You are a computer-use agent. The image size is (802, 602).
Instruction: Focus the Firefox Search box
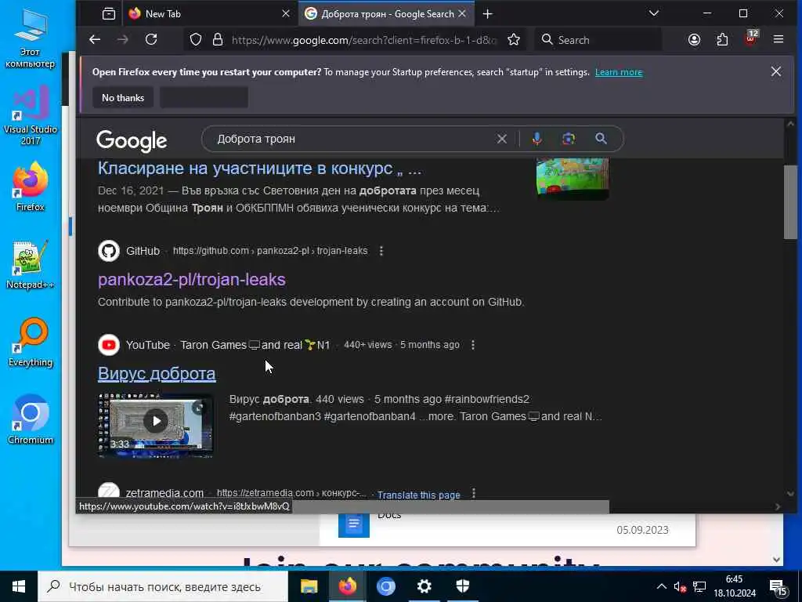[598, 40]
